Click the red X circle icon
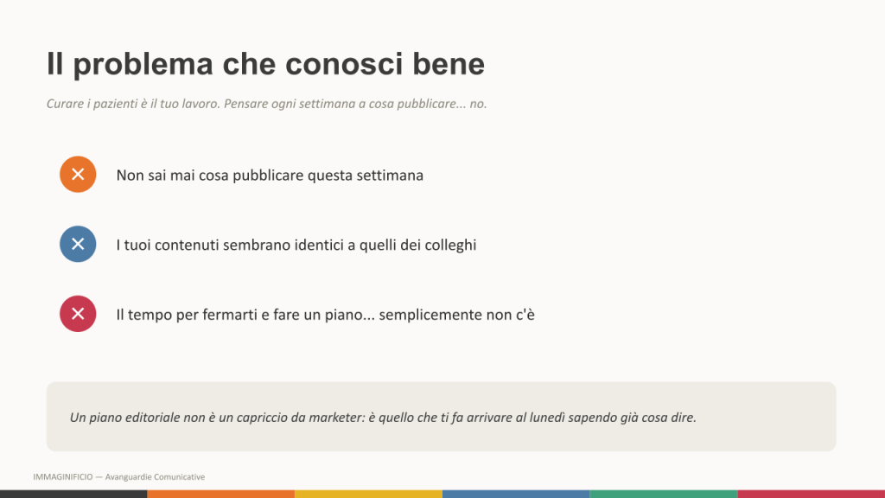 [x=78, y=314]
